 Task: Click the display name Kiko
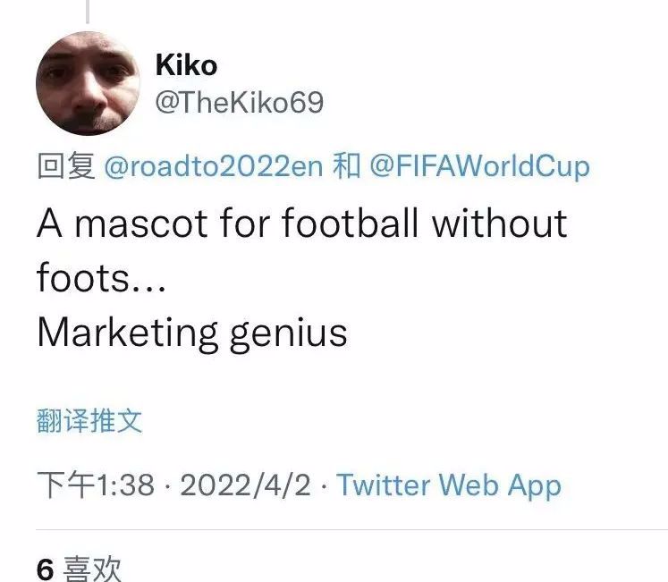pyautogui.click(x=187, y=65)
